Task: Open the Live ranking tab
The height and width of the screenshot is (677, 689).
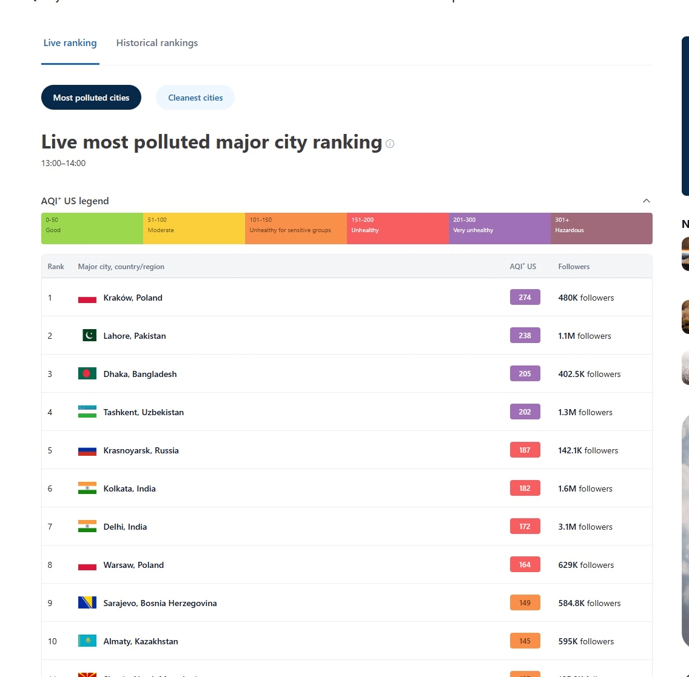Action: 70,42
